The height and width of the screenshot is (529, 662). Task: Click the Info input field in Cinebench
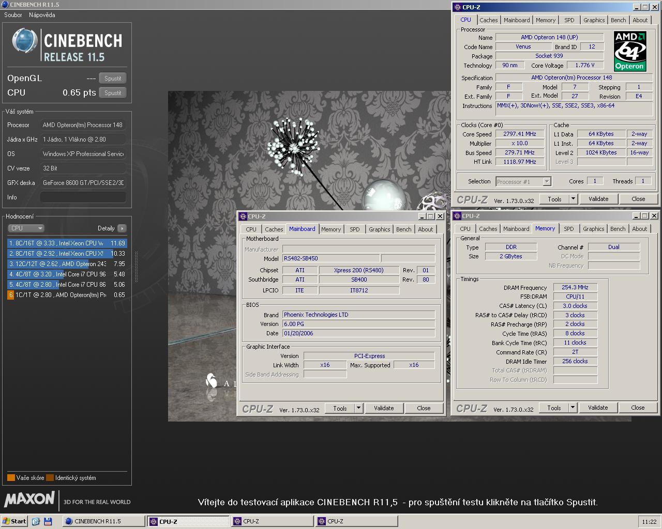pos(83,197)
